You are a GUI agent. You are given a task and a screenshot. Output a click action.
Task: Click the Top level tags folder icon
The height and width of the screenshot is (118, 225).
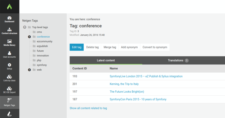click(30, 27)
